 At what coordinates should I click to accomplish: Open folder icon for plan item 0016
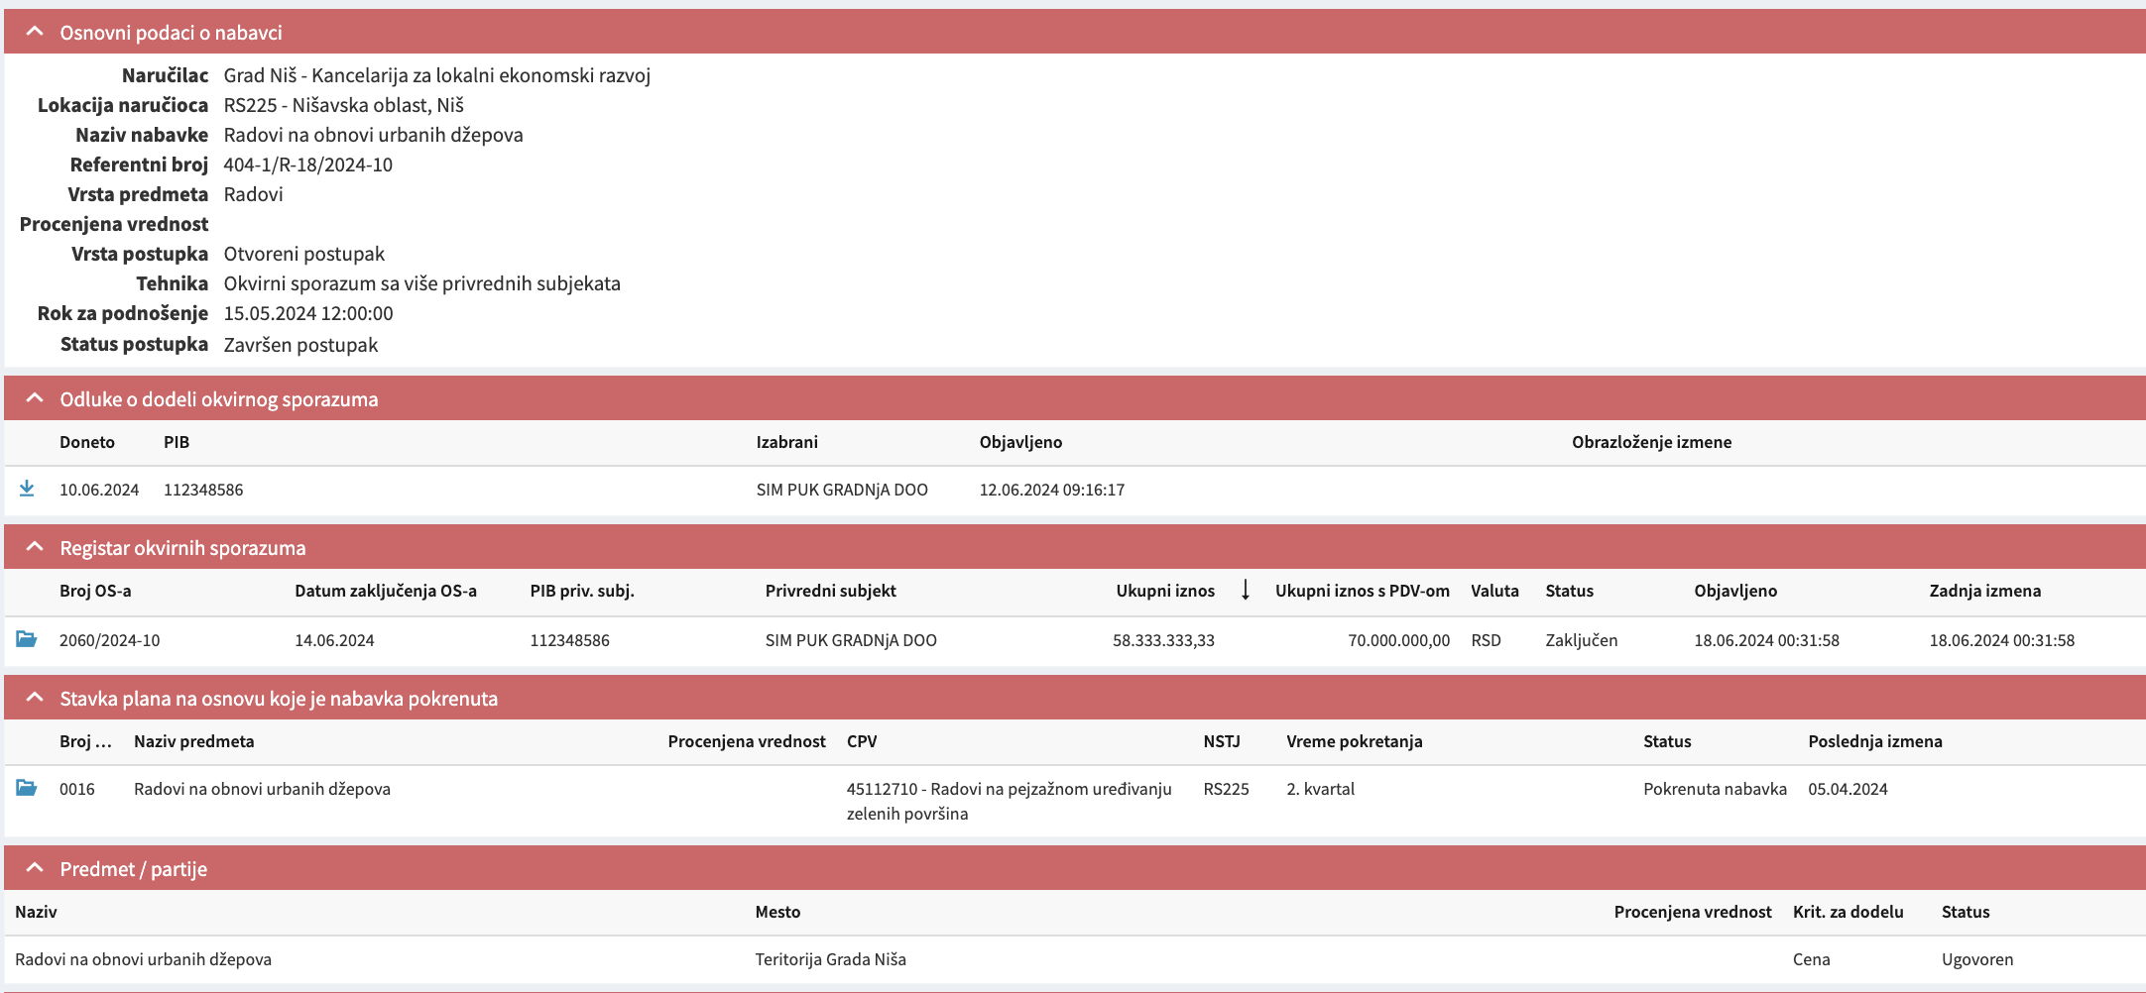(x=27, y=788)
